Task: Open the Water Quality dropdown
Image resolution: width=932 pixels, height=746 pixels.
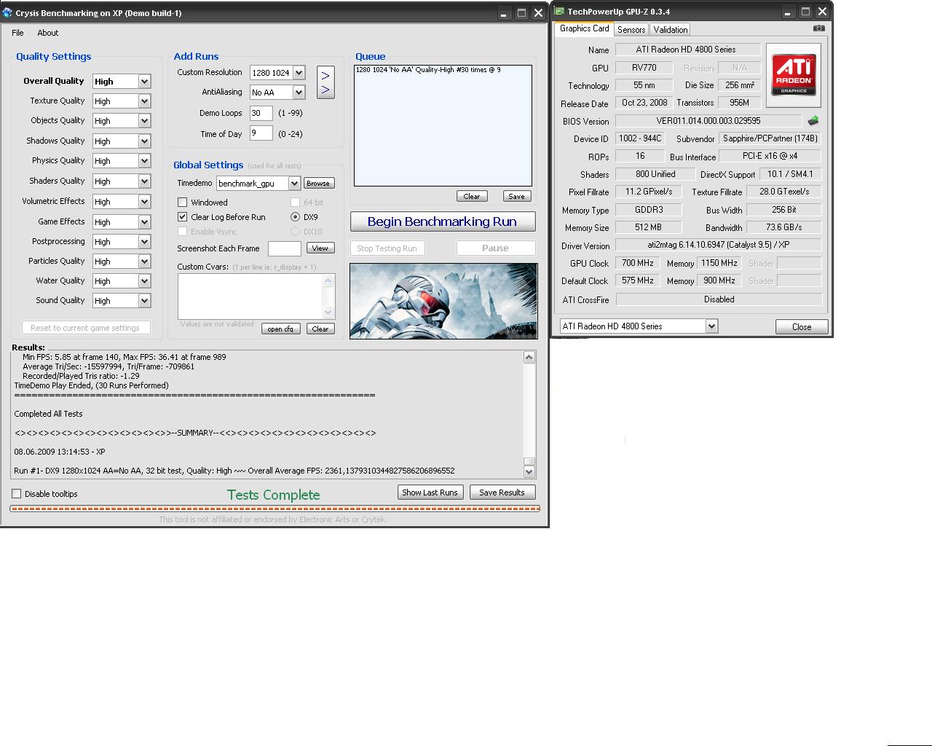Action: point(144,281)
